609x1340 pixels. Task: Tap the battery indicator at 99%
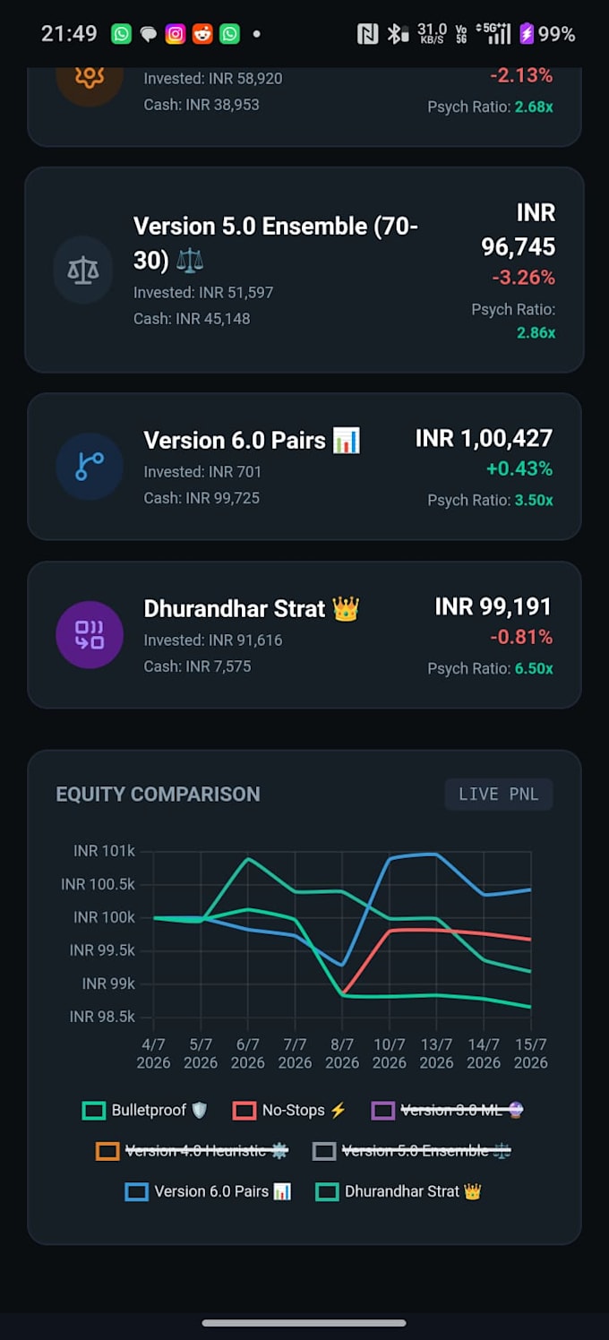point(546,34)
